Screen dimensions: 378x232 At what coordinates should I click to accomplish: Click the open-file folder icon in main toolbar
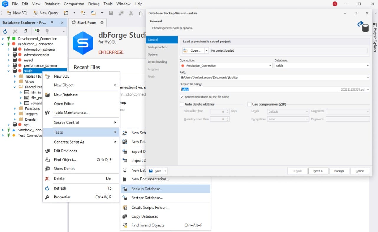tap(93, 13)
